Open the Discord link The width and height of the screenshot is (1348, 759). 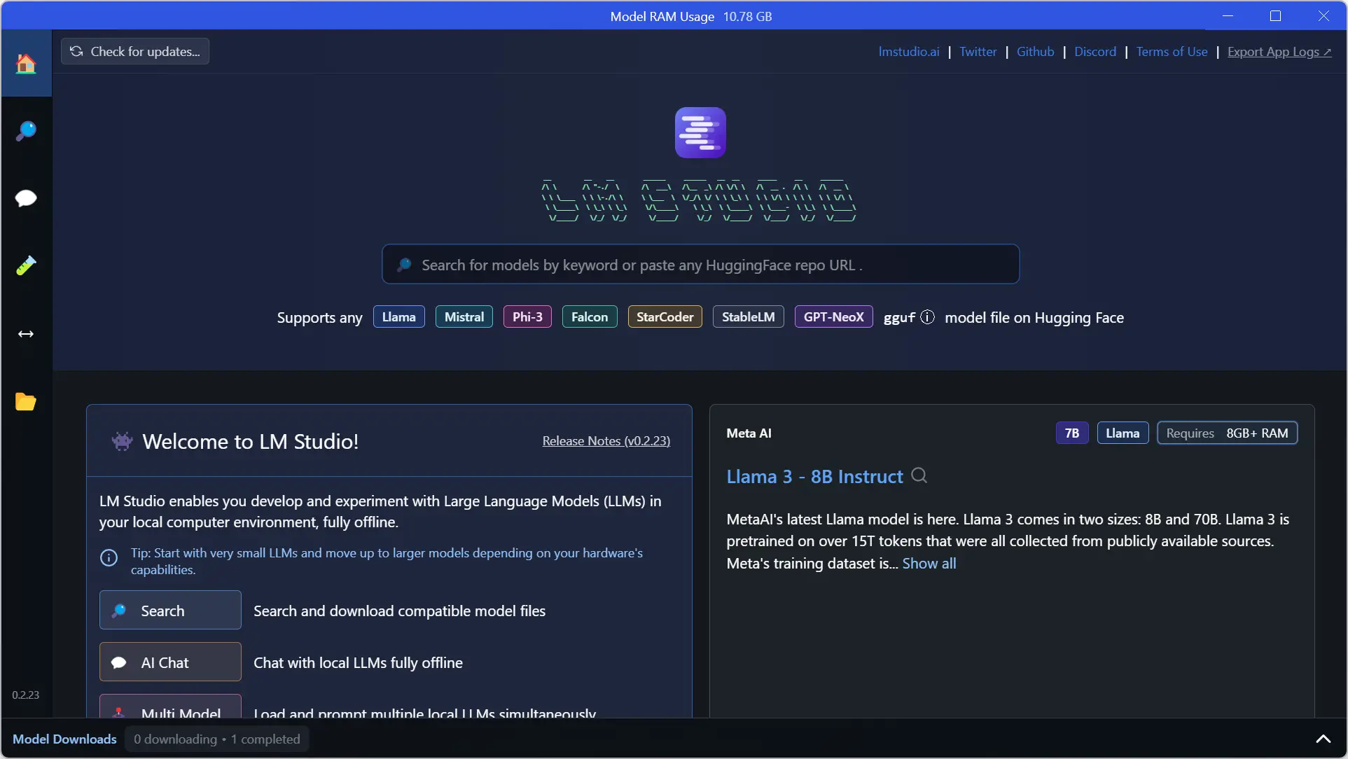[x=1095, y=52]
